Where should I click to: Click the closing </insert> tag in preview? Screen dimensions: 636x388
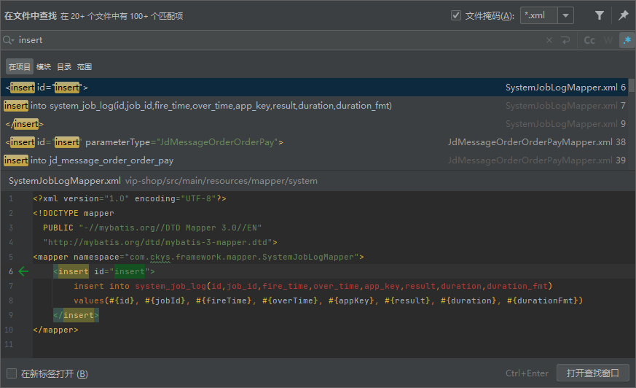click(76, 315)
